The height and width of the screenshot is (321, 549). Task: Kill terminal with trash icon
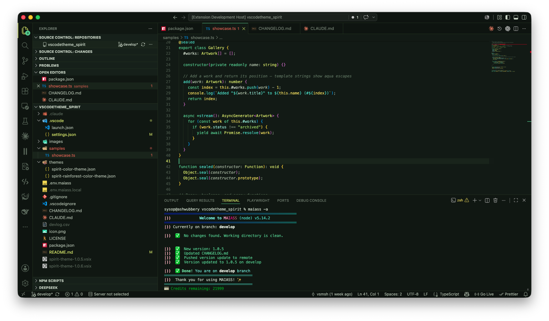tap(495, 200)
